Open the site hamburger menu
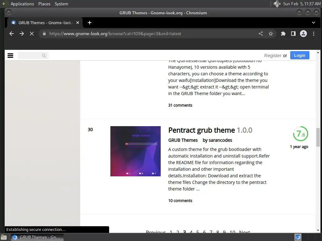322x241 pixels. tap(10, 56)
